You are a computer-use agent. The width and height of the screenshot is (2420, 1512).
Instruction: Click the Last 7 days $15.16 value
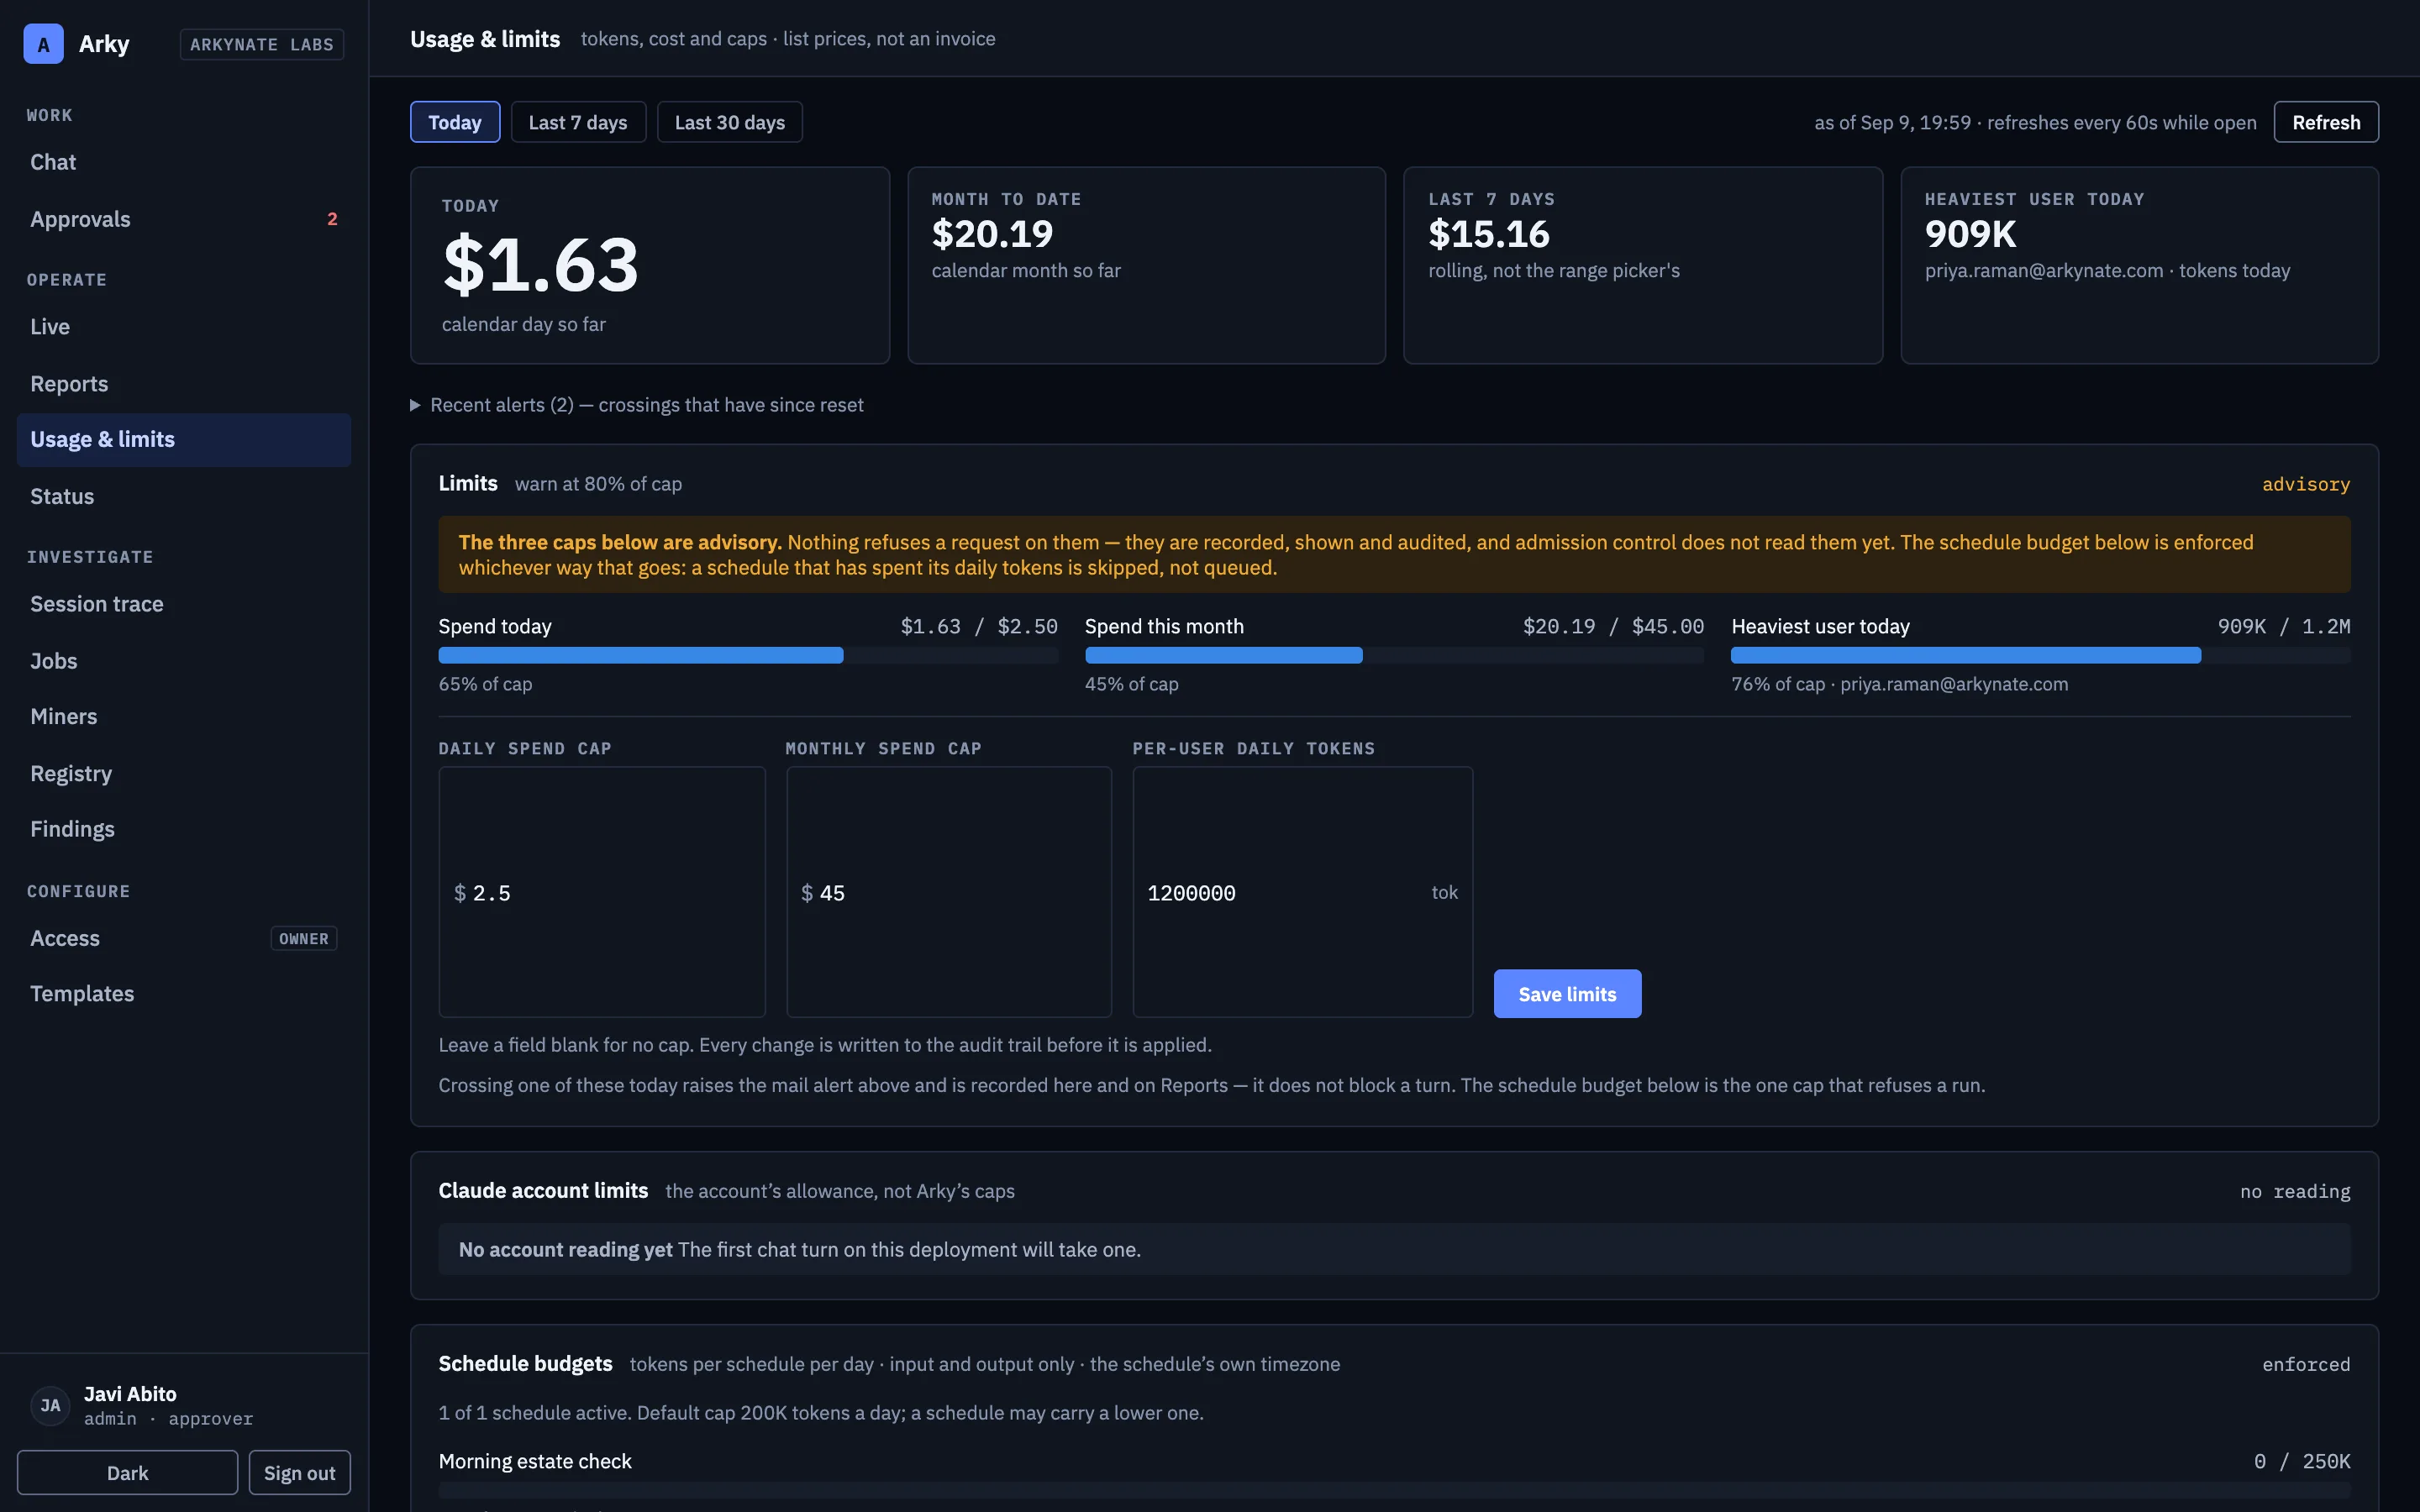[1489, 234]
